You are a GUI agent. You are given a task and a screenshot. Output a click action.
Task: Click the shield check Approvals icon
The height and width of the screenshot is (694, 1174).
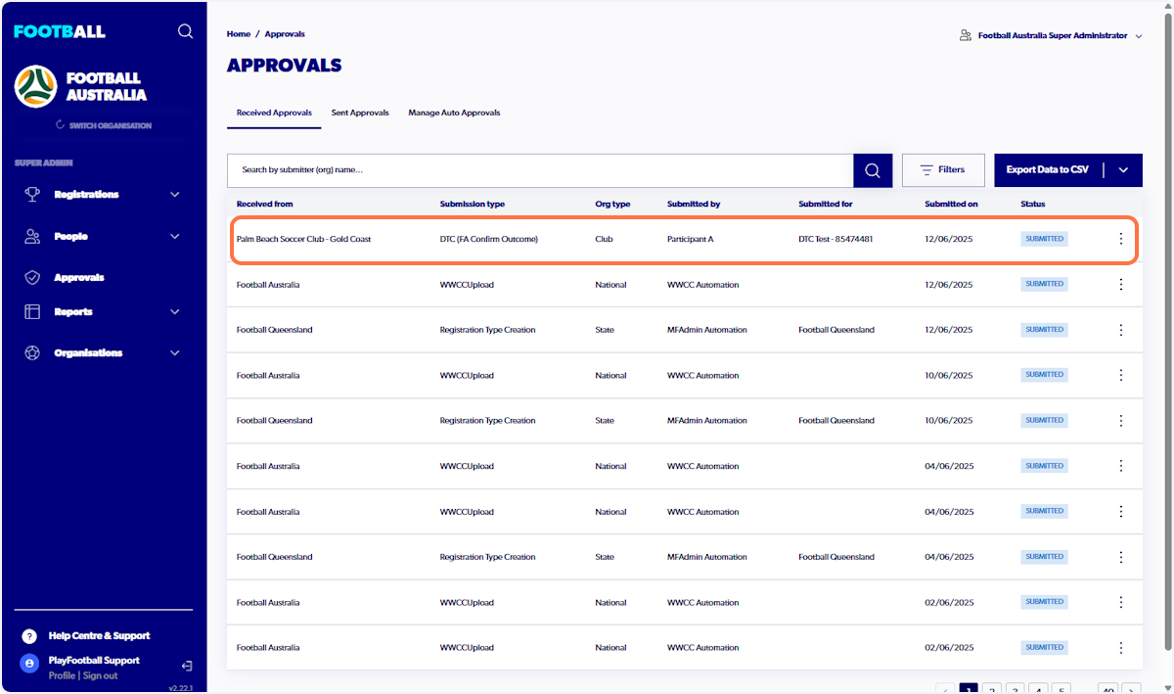tap(32, 278)
